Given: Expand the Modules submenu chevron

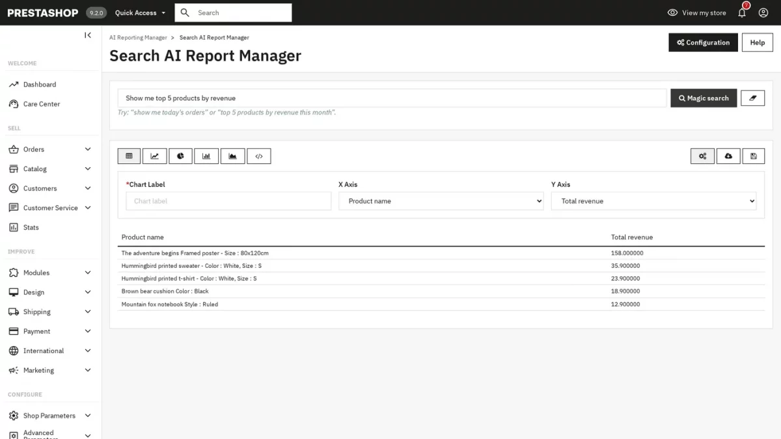Looking at the screenshot, I should [88, 273].
